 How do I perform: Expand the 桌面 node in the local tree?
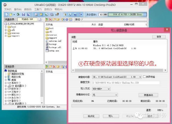(x=6, y=80)
